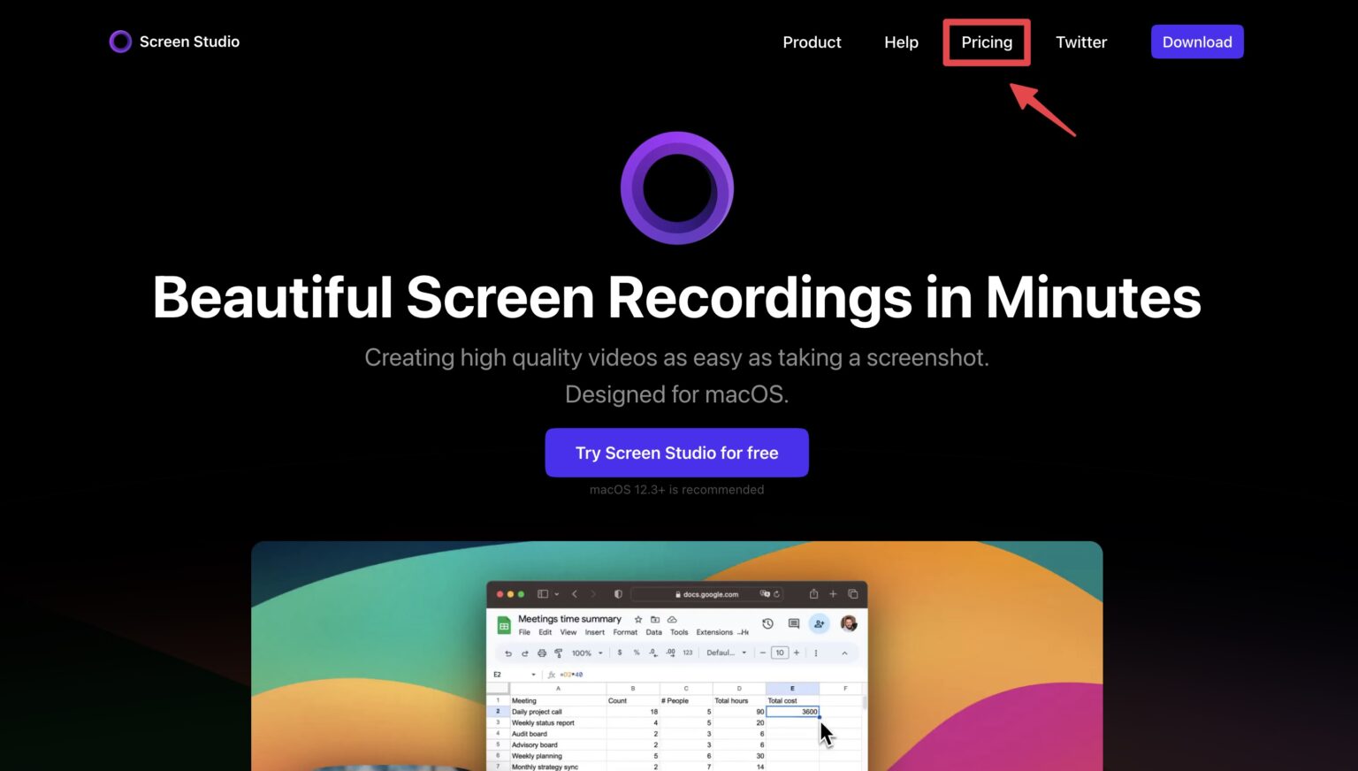Open the Pricing page
This screenshot has height=771, width=1358.
click(x=986, y=42)
